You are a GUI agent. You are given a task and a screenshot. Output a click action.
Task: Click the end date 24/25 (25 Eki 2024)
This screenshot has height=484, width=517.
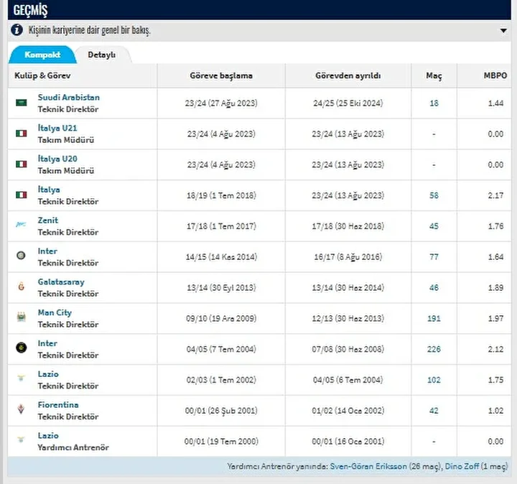pyautogui.click(x=348, y=103)
